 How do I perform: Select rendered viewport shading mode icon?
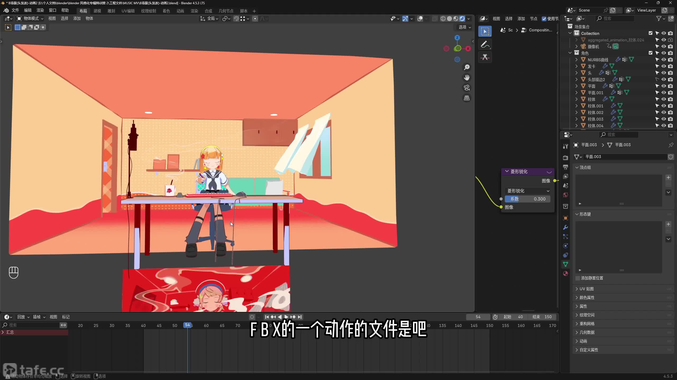click(462, 18)
